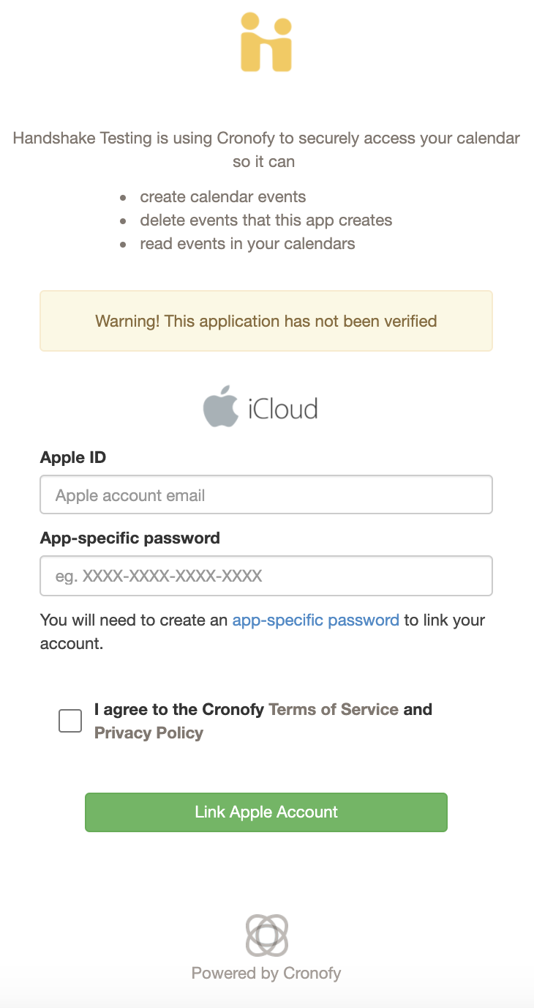Click the Cronofy logo icon
This screenshot has height=1008, width=534.
(x=266, y=935)
